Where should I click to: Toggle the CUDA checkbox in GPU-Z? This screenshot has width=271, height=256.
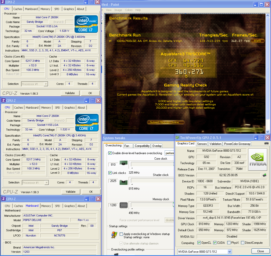(x=215, y=243)
